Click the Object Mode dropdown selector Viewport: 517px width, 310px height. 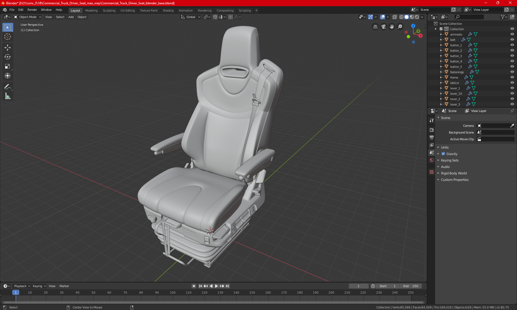point(28,17)
